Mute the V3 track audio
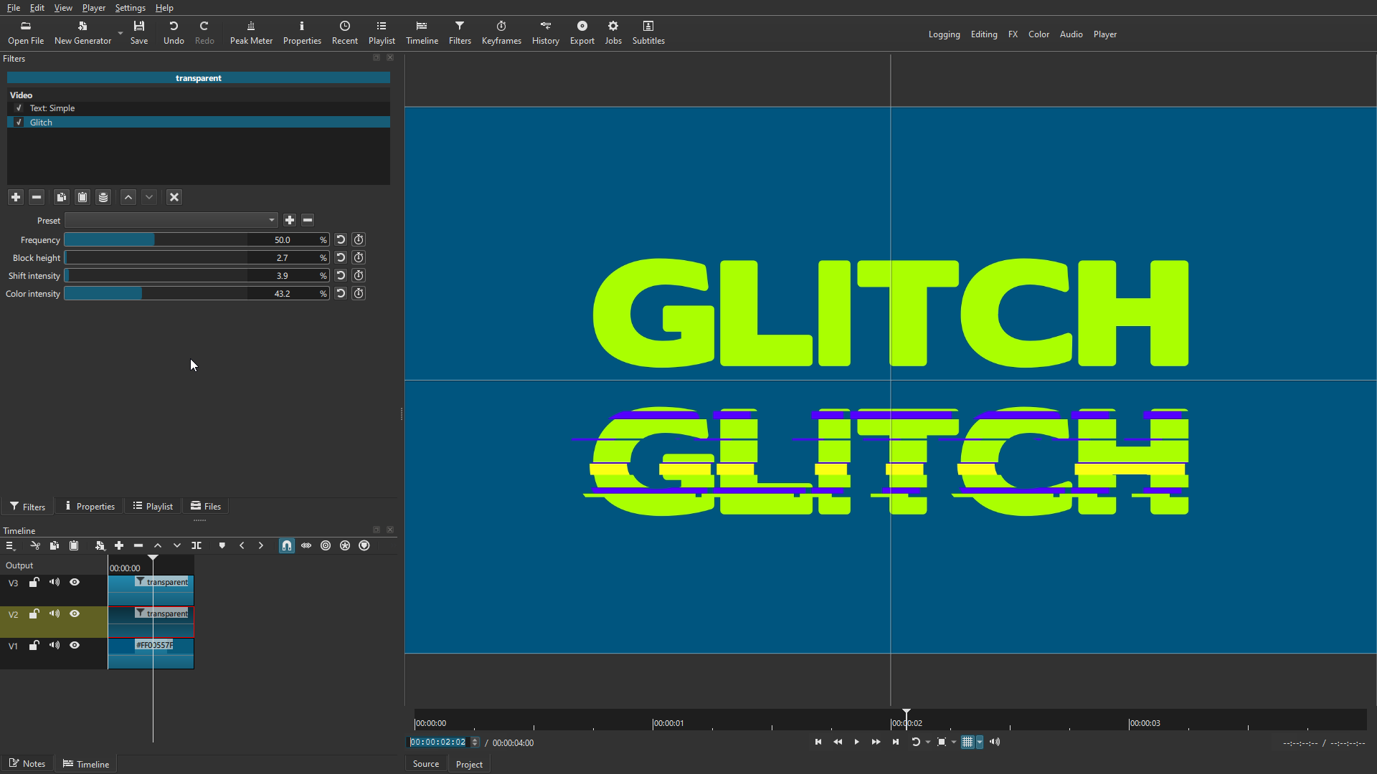Viewport: 1377px width, 774px height. coord(55,583)
